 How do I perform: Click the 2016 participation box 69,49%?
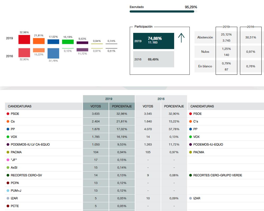[x=154, y=59]
